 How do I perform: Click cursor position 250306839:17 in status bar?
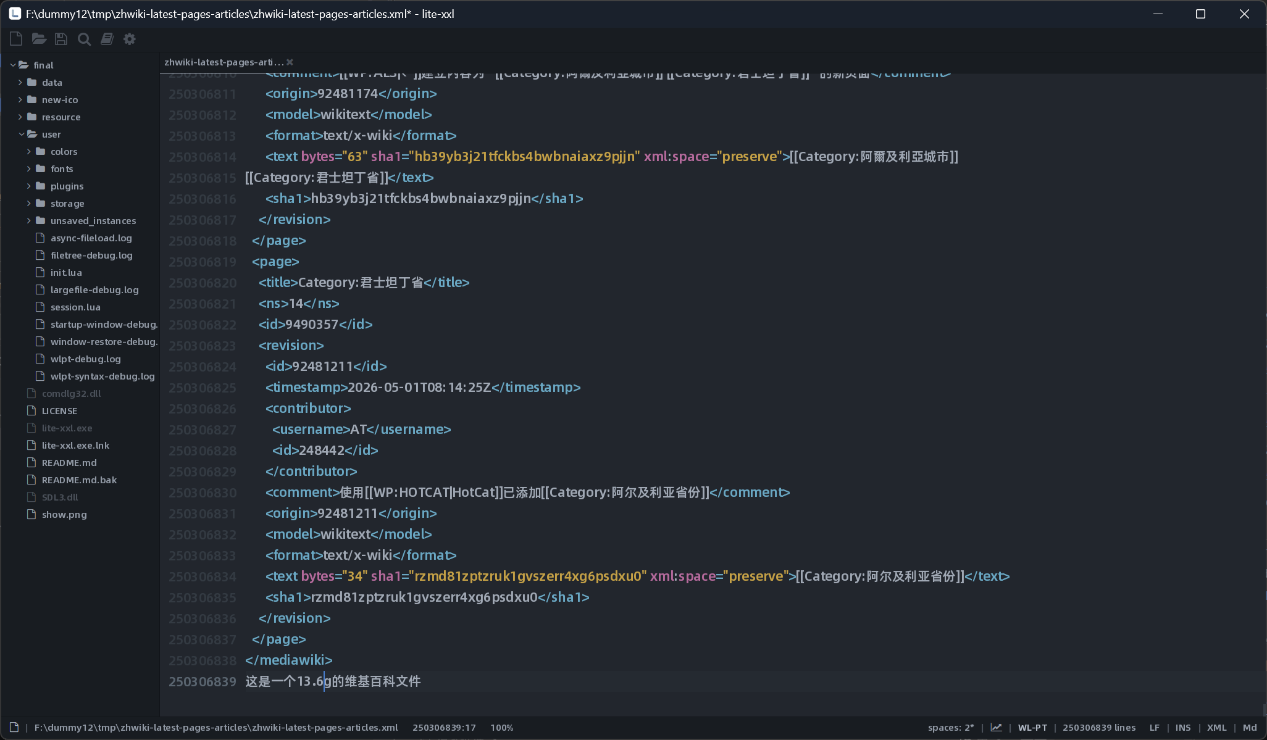tap(444, 728)
